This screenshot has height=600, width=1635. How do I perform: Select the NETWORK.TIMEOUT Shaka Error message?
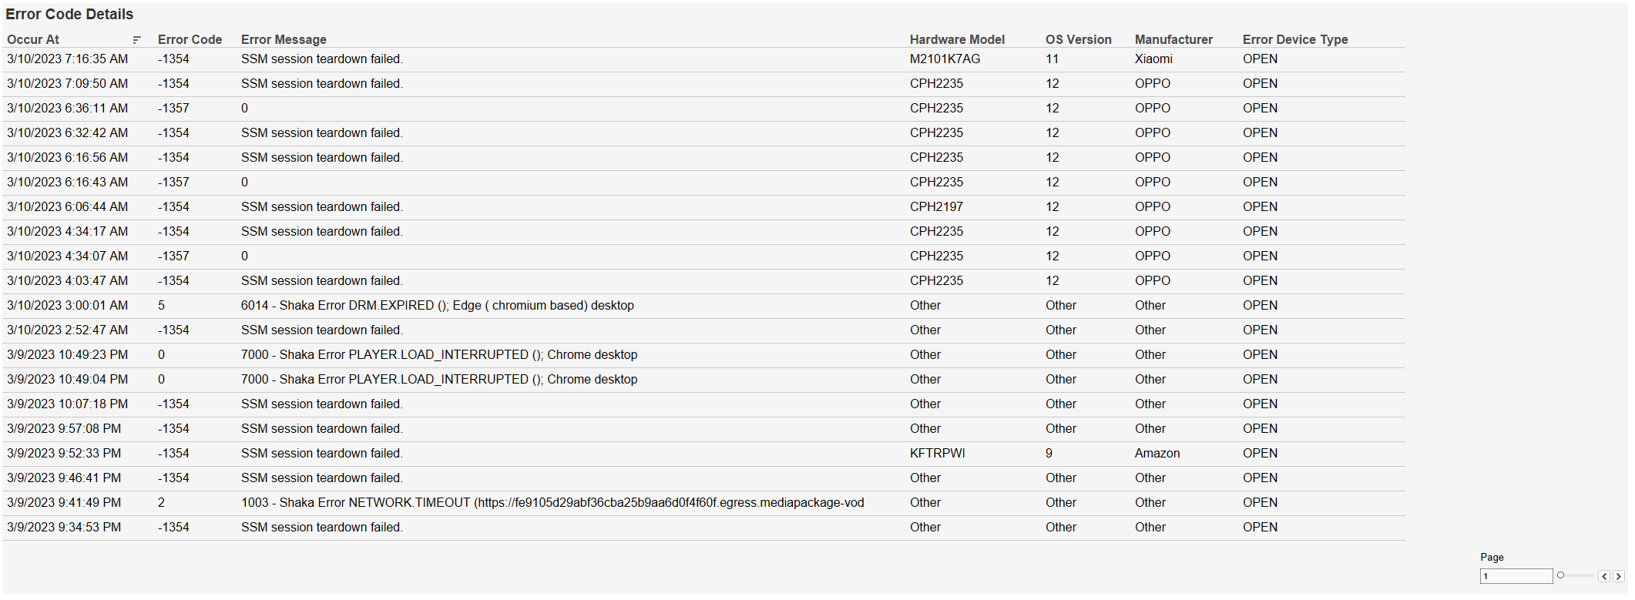552,503
